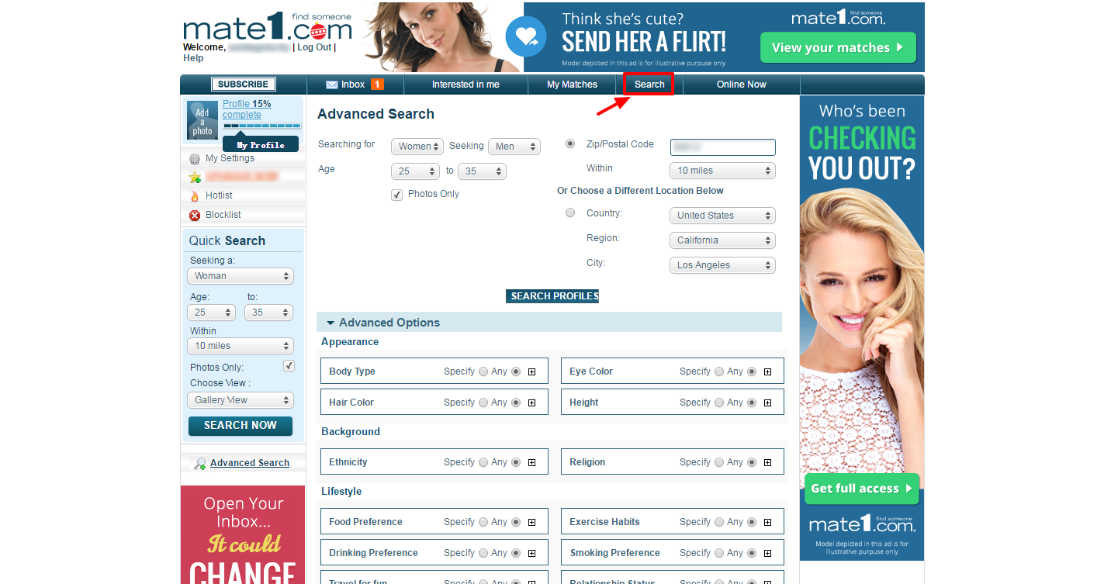
Task: Toggle the Photos Only checkbox in Advanced Search
Action: [x=397, y=195]
